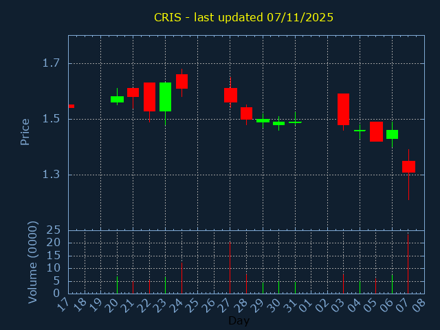Click the red candlestick for day 07

tap(408, 166)
